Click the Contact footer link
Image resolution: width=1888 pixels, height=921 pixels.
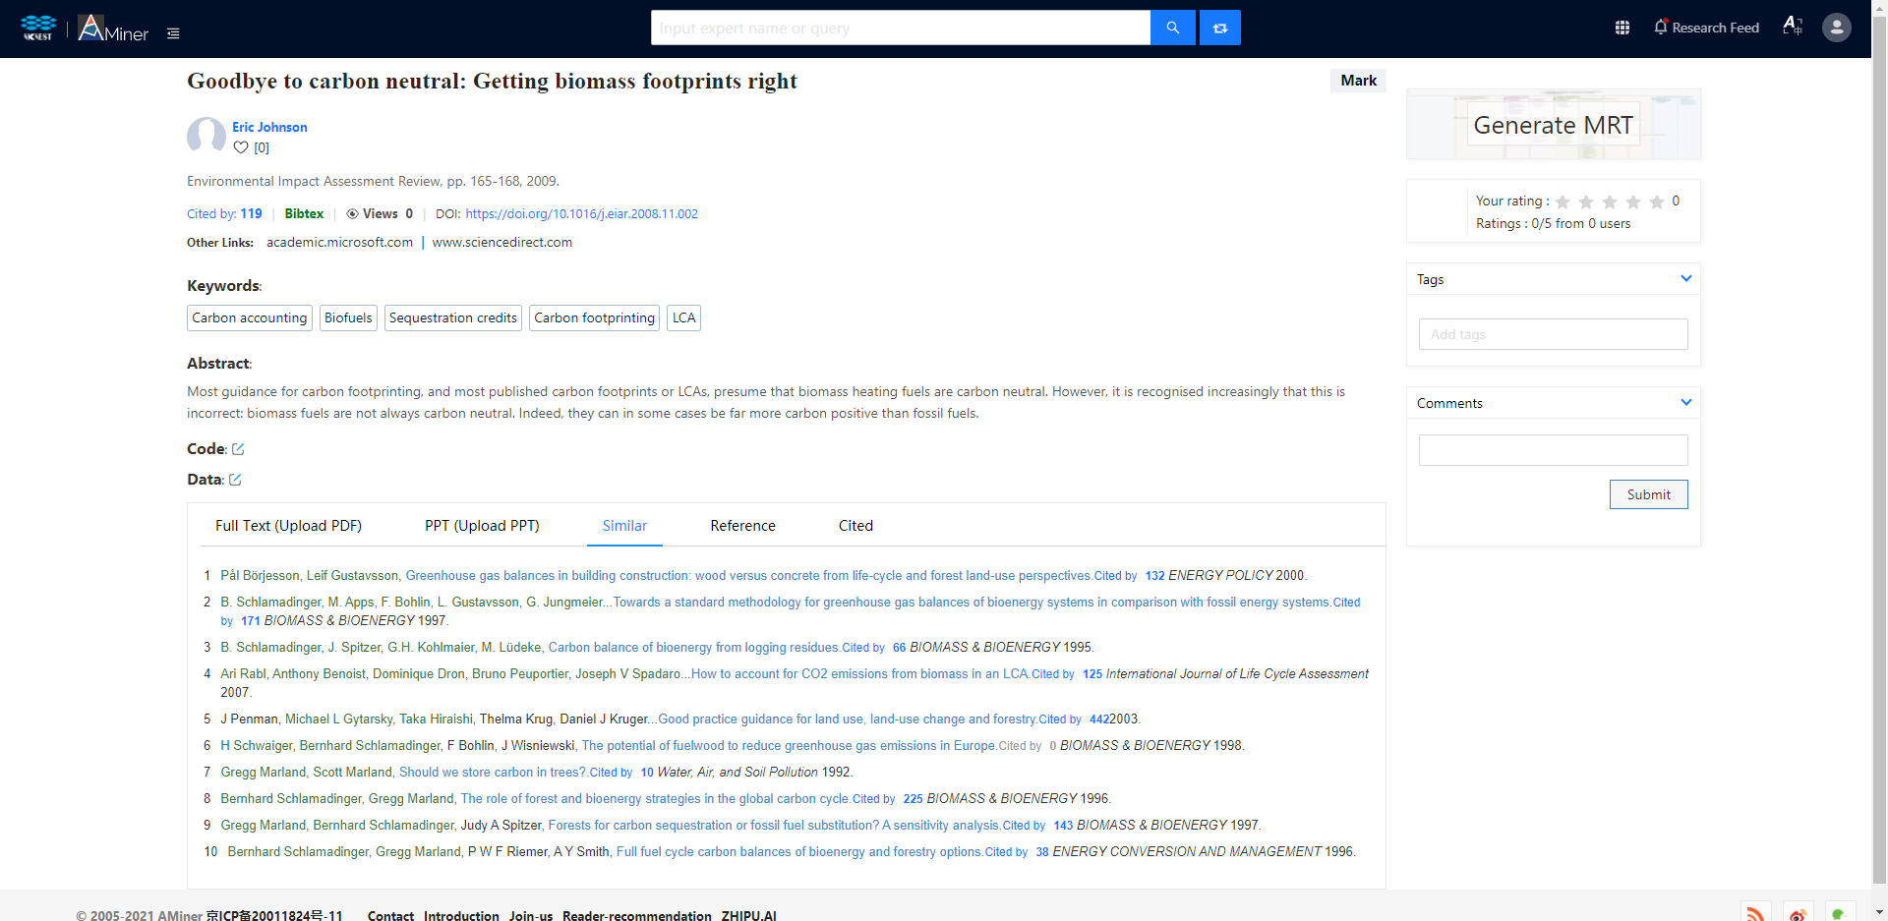390,915
